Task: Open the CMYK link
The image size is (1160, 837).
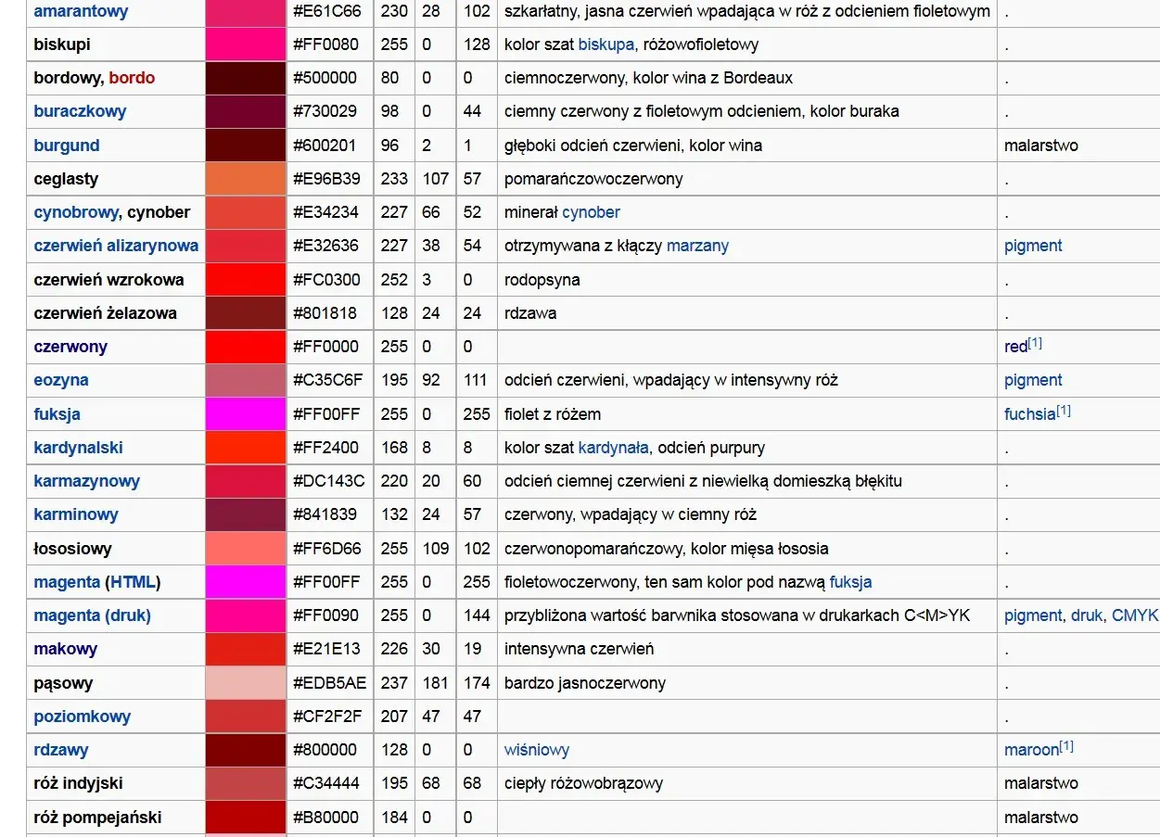Action: coord(1135,615)
